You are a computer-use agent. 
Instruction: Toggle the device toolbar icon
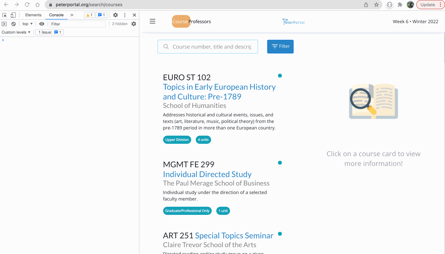point(13,15)
